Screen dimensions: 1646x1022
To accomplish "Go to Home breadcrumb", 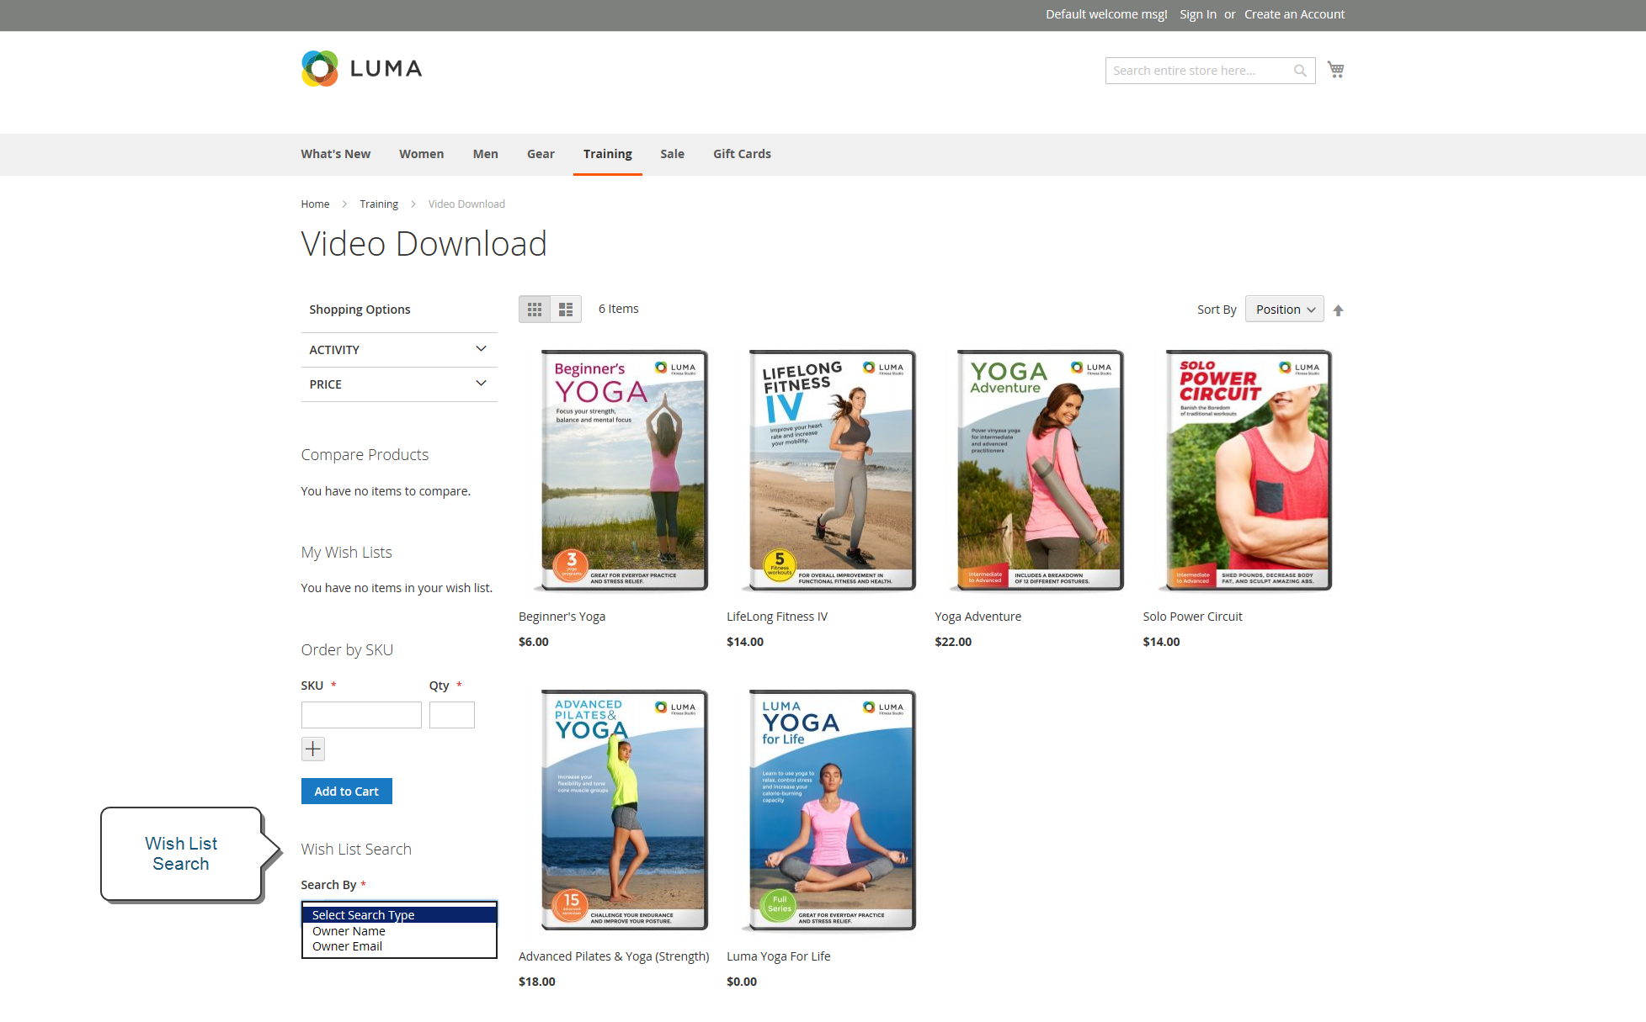I will (315, 204).
